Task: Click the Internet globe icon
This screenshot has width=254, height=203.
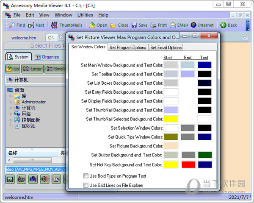Action: point(193,25)
